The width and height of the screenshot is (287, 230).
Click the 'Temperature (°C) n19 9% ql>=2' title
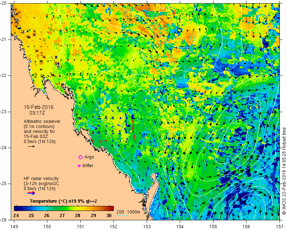pyautogui.click(x=63, y=201)
